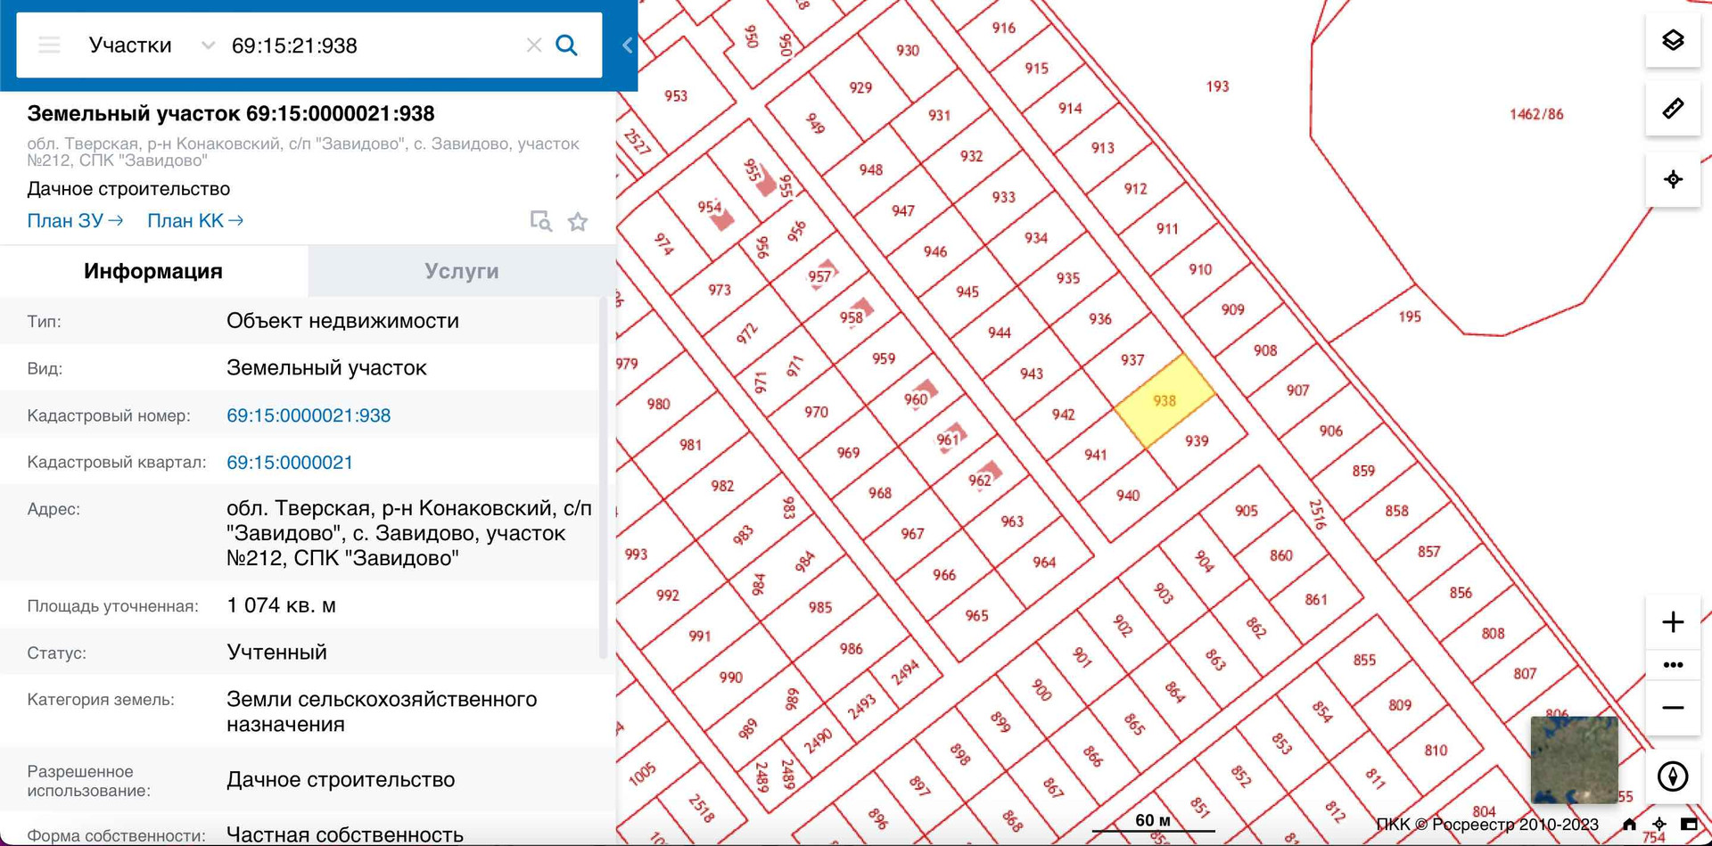Run search with the magnifier icon
The image size is (1712, 846).
[566, 45]
